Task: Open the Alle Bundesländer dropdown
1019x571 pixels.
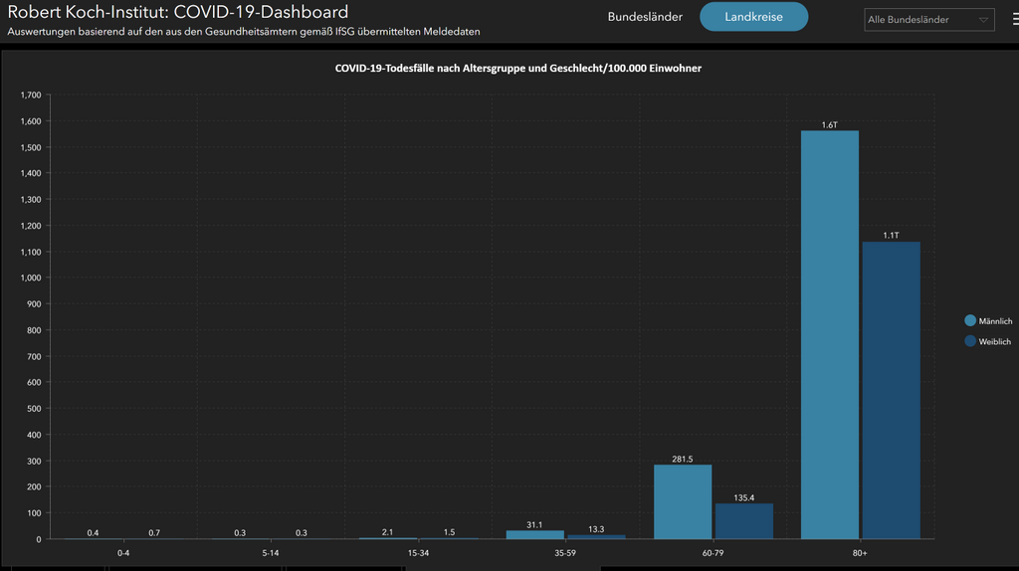Action: [928, 20]
